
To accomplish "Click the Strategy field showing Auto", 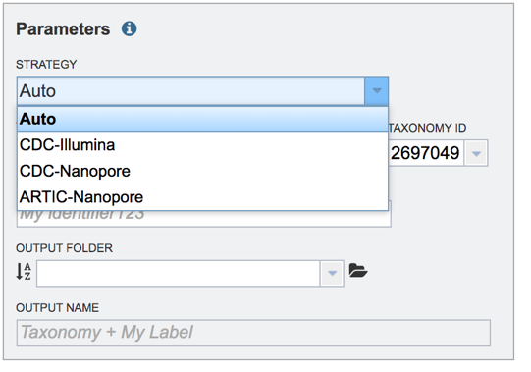I will click(x=191, y=91).
